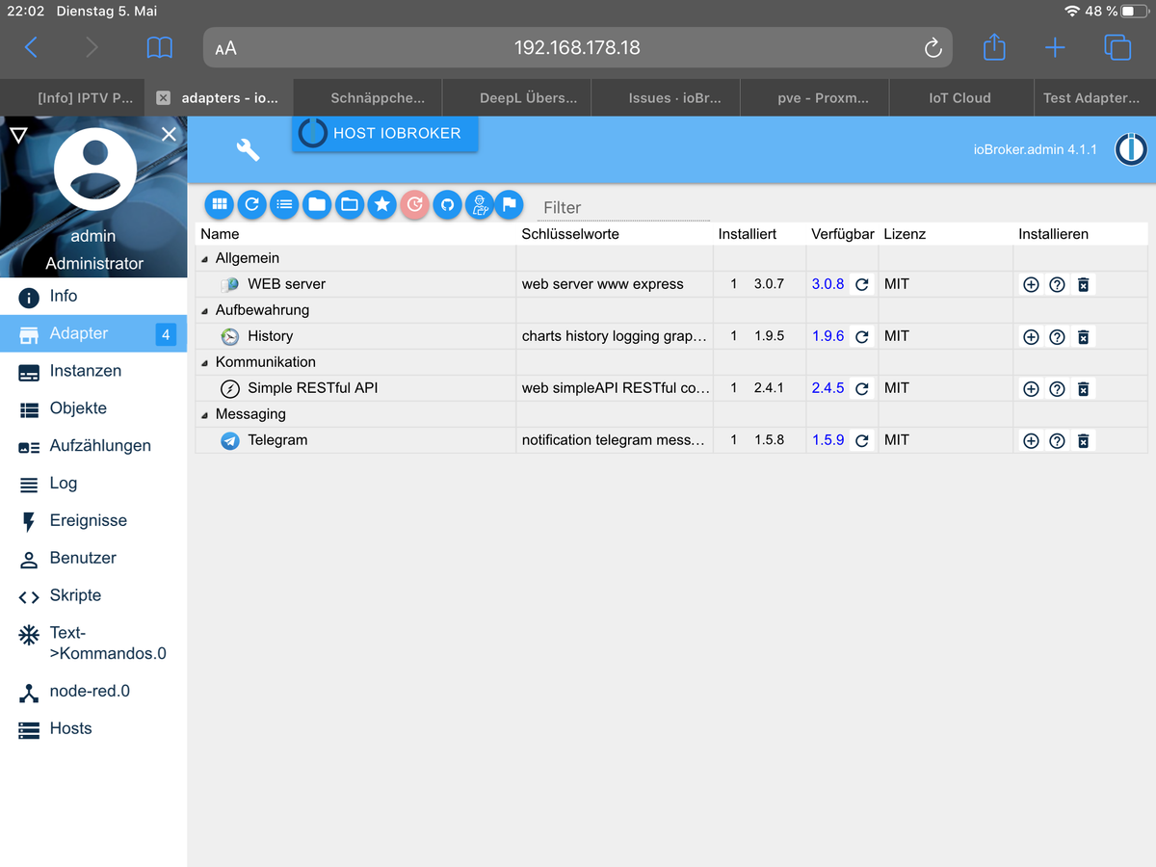Open help for Simple RESTful API
1156x867 pixels.
1057,388
